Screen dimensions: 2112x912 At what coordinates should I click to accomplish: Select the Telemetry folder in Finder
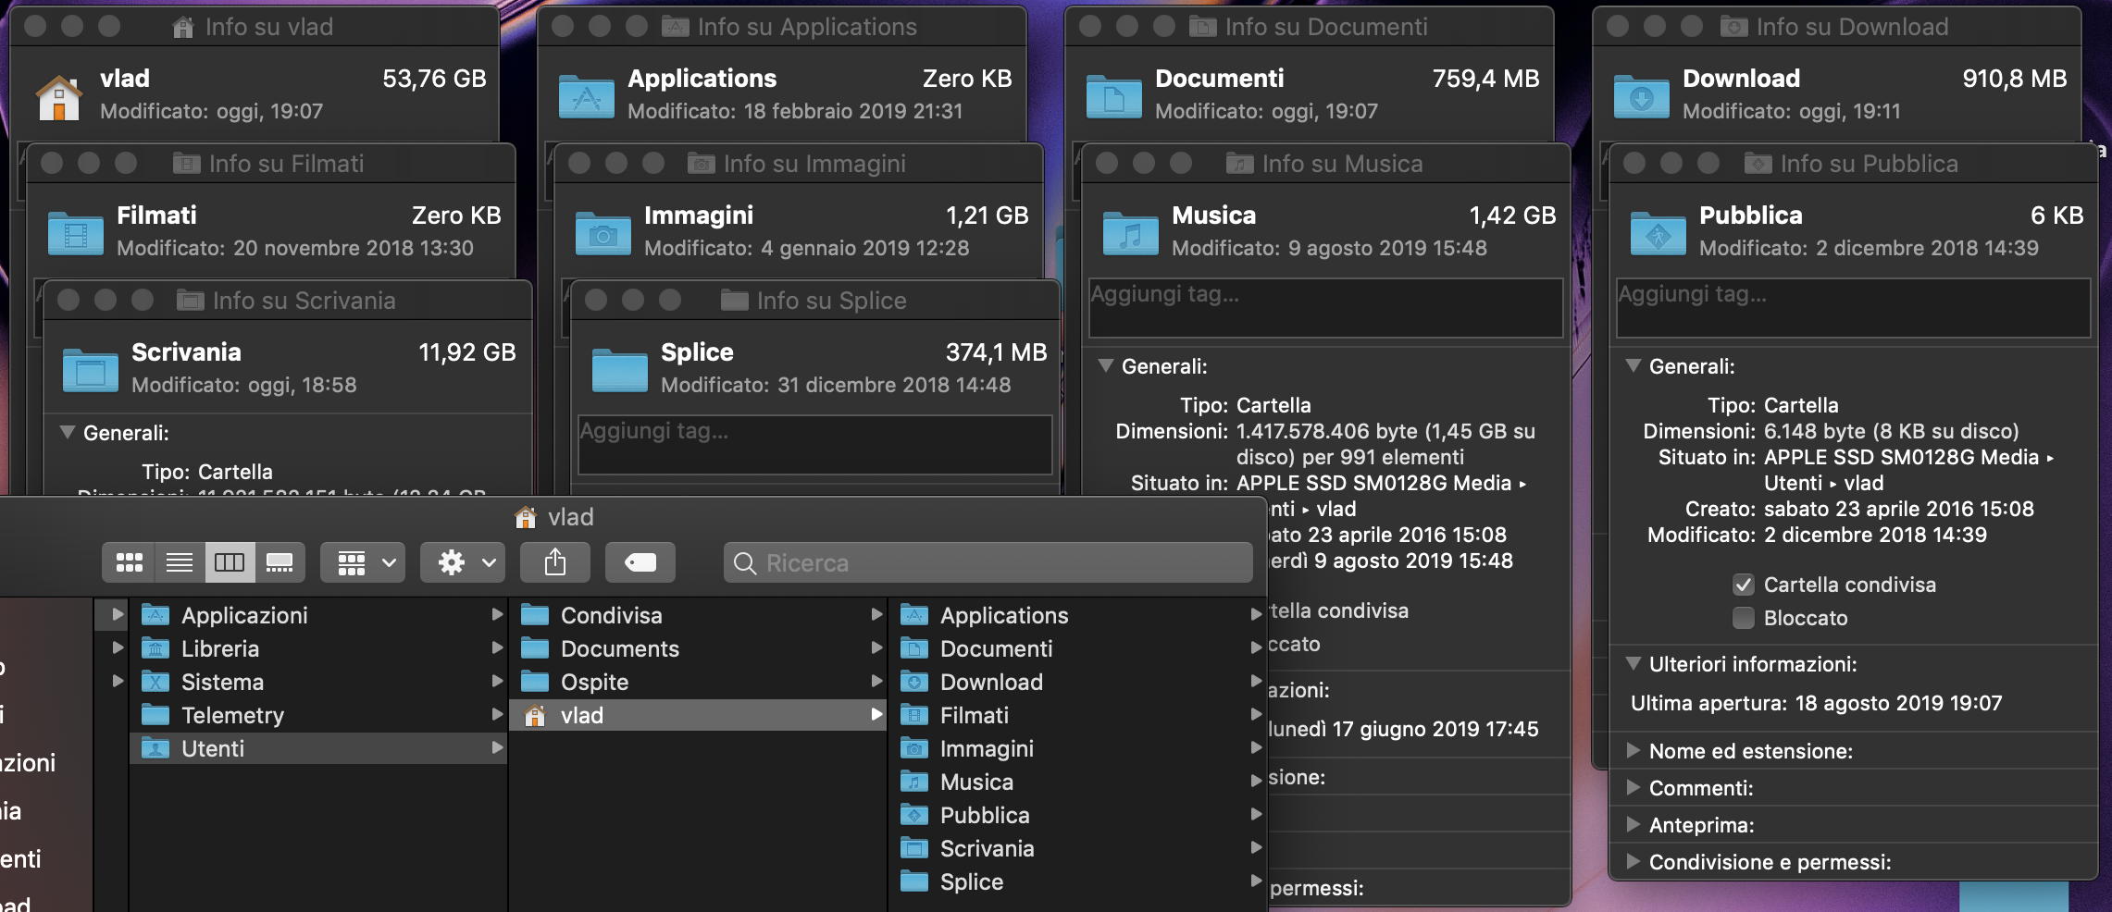[318, 715]
